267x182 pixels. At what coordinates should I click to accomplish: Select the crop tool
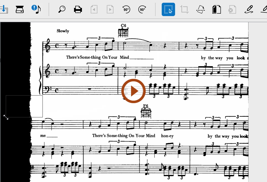click(x=184, y=9)
